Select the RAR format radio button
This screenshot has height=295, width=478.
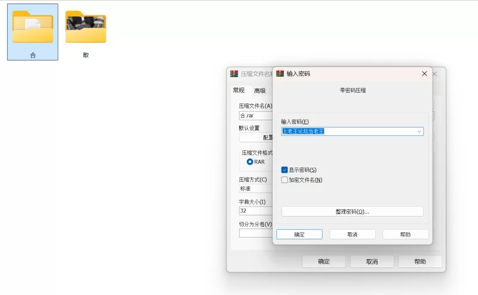coord(250,162)
